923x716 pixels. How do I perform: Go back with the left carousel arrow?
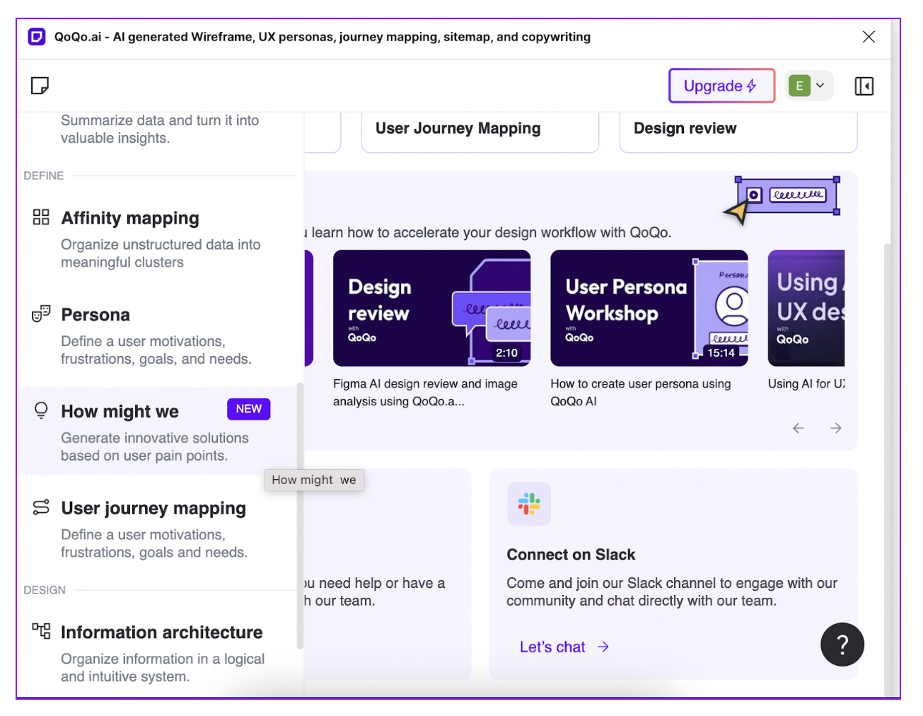799,428
